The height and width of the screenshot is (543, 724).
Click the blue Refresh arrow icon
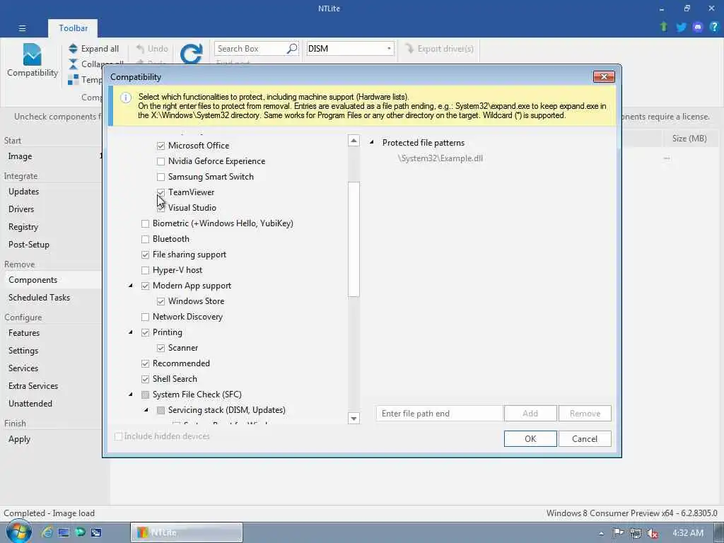point(191,54)
